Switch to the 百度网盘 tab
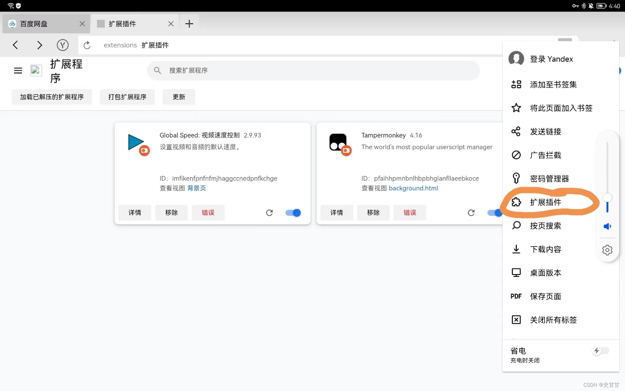This screenshot has height=391, width=625. (x=46, y=24)
